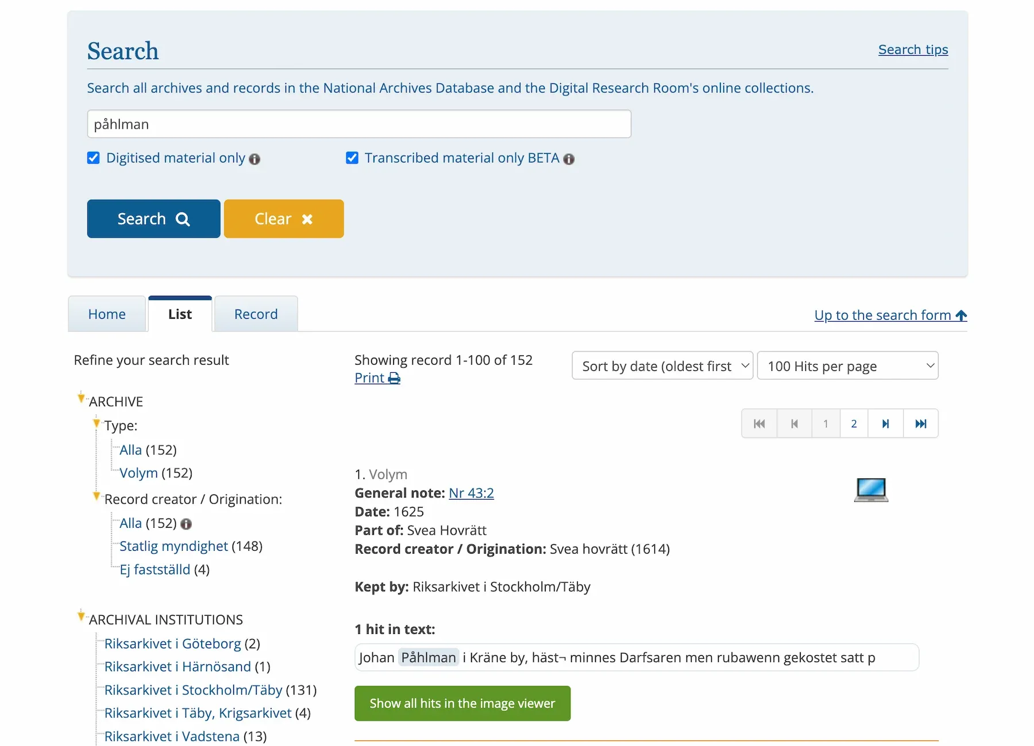The image size is (1034, 746).
Task: Filter by Riksarkivet i Vadstena
Action: pos(171,736)
